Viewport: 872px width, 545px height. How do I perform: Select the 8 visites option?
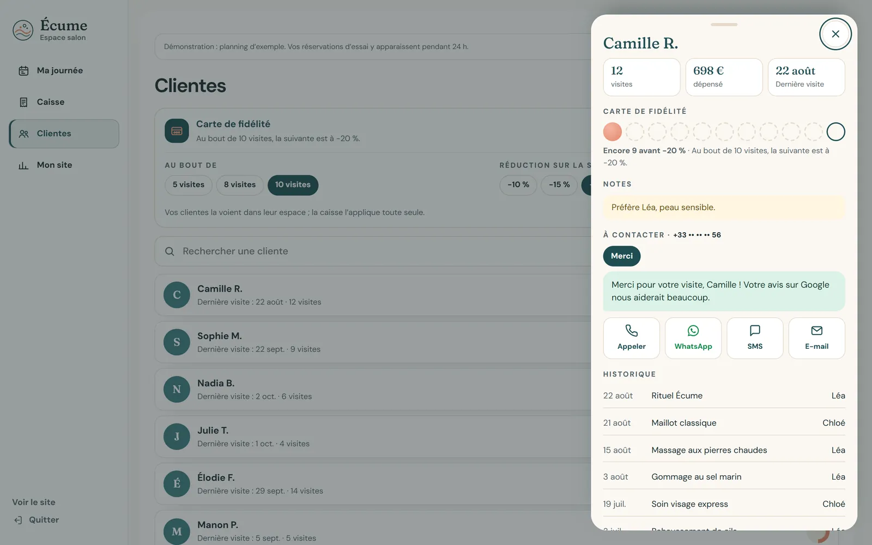[240, 185]
